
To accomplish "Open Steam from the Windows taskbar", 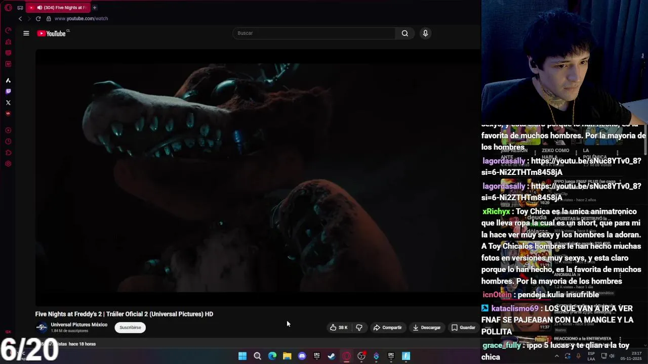I will (332, 356).
